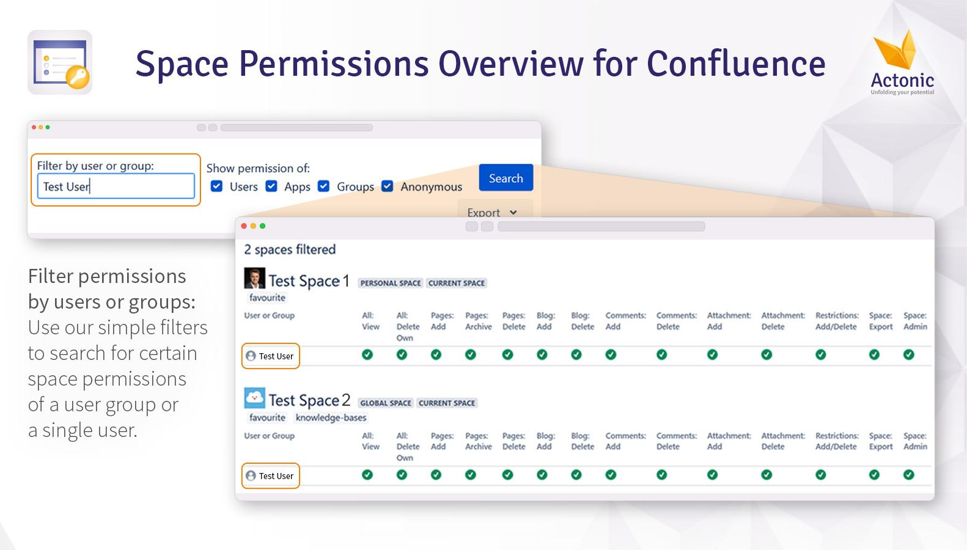The height and width of the screenshot is (550, 967).
Task: Click favourite label under Test Space 1
Action: coord(267,298)
